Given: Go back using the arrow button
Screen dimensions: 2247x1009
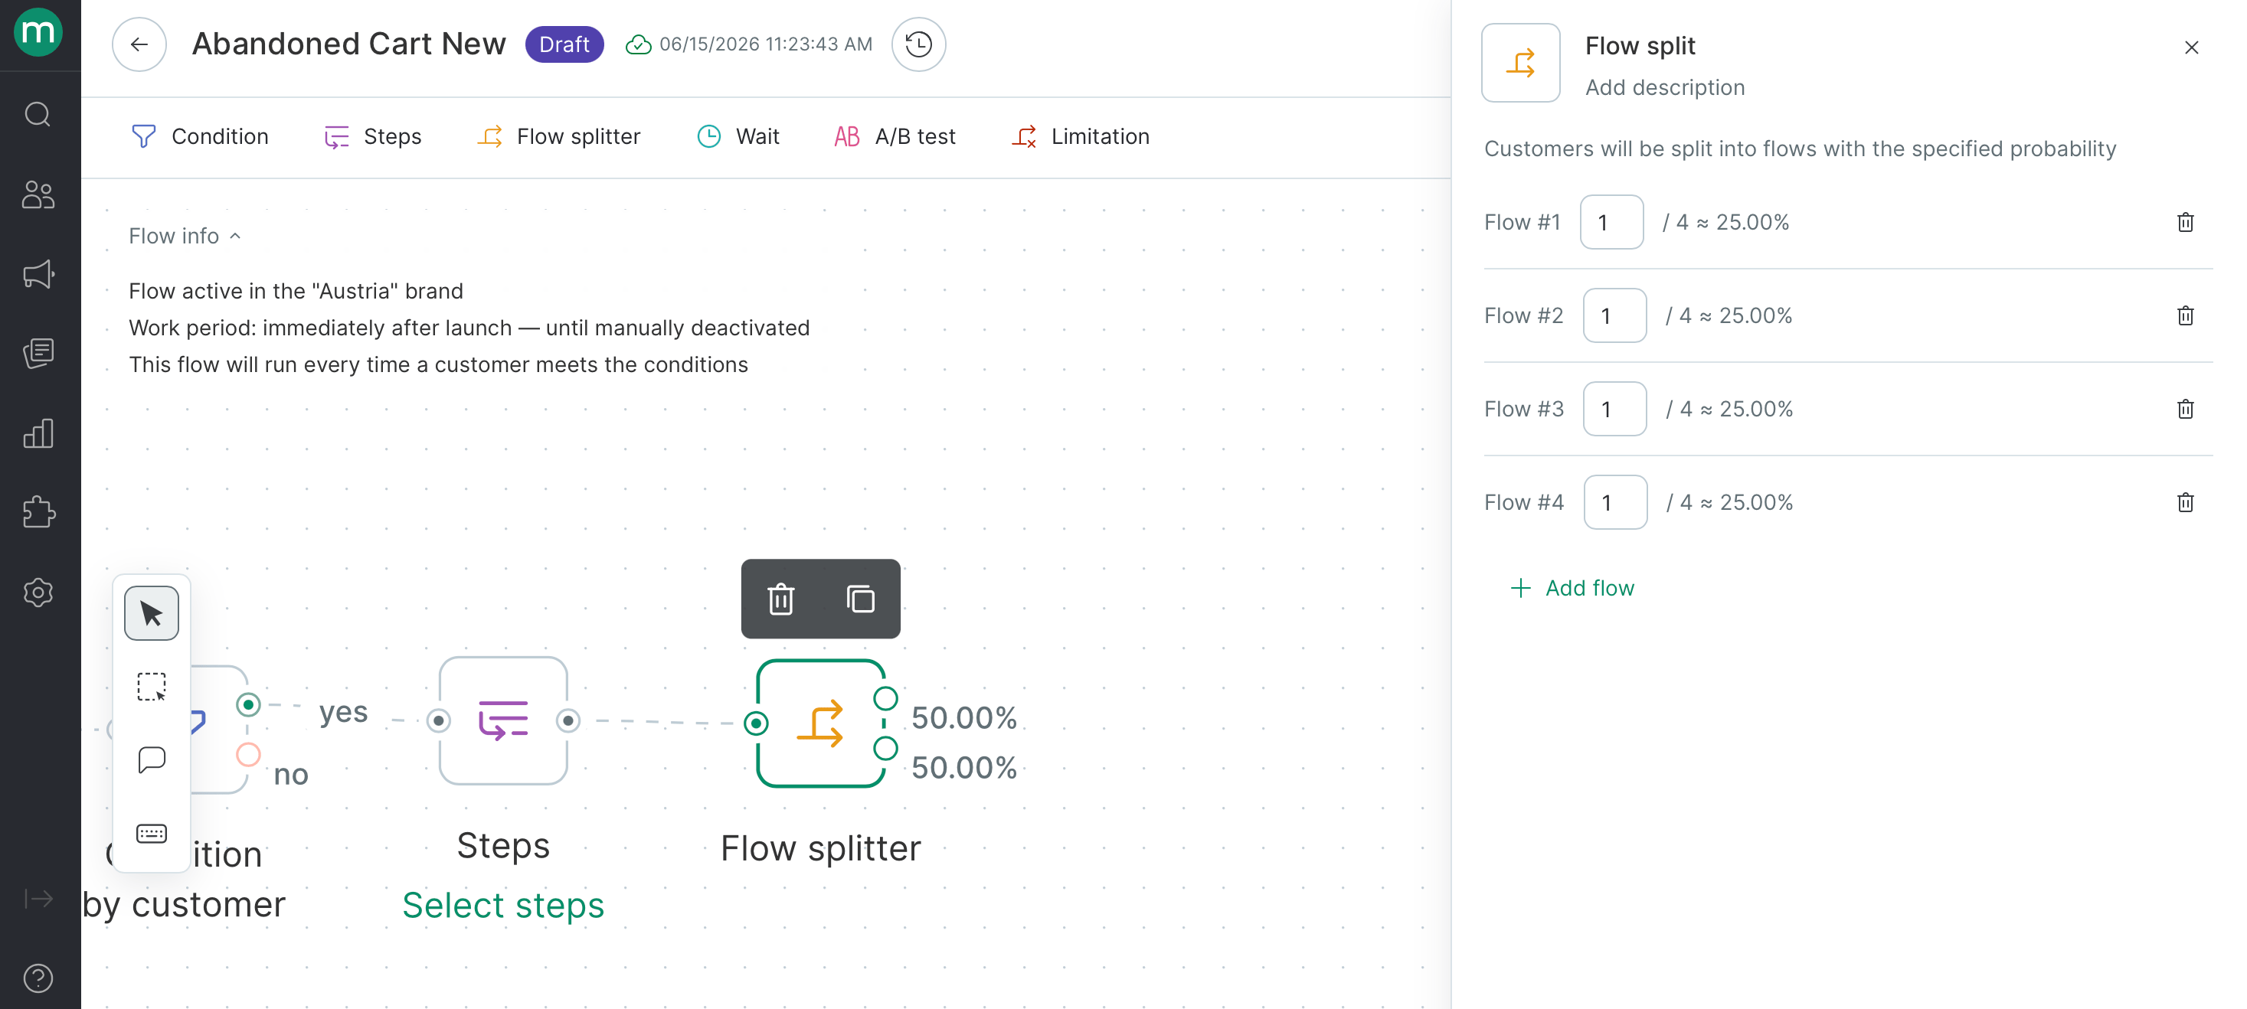Looking at the screenshot, I should pos(139,44).
